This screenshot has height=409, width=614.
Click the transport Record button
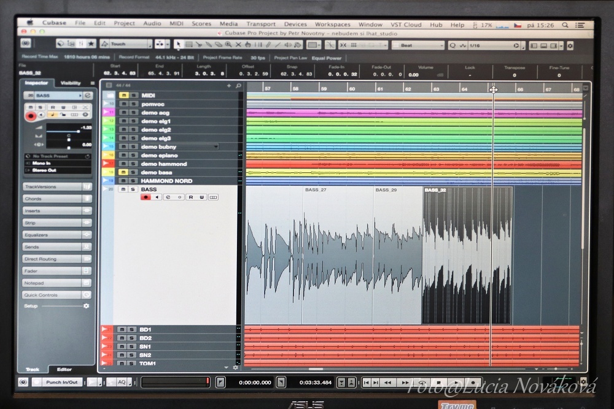473,383
